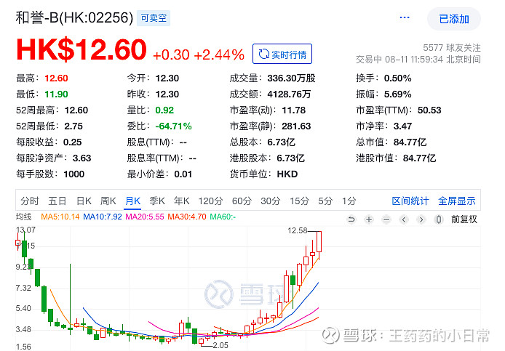Image resolution: width=505 pixels, height=351 pixels.
Task: Click the MA30:4.70 indicator label
Action: (187, 217)
